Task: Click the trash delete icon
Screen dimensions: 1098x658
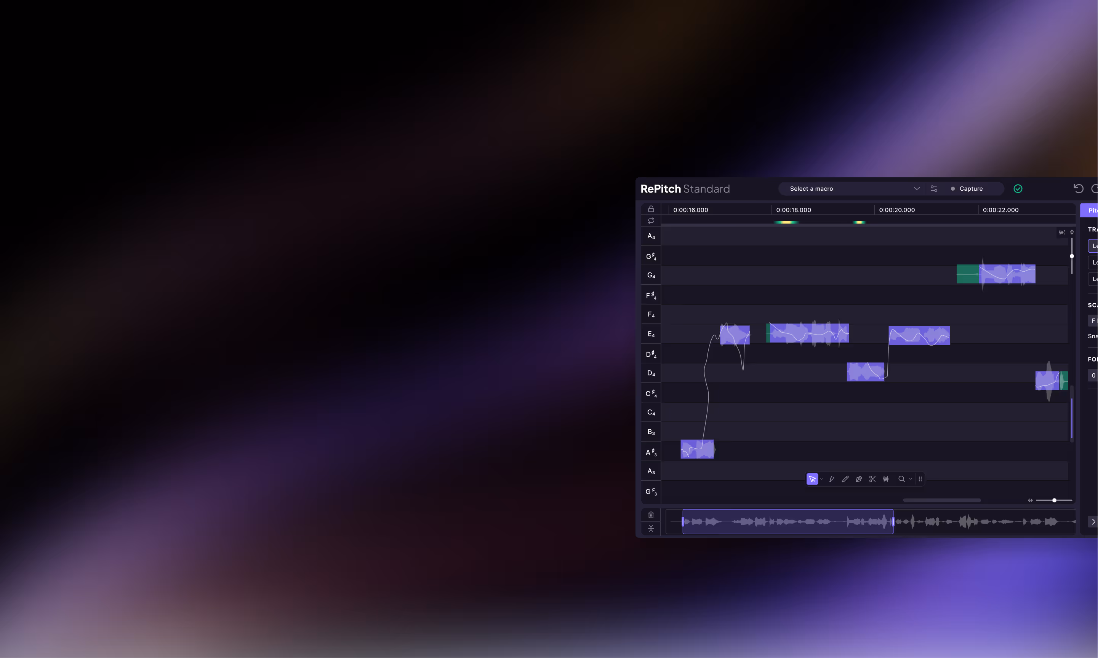Action: coord(651,515)
